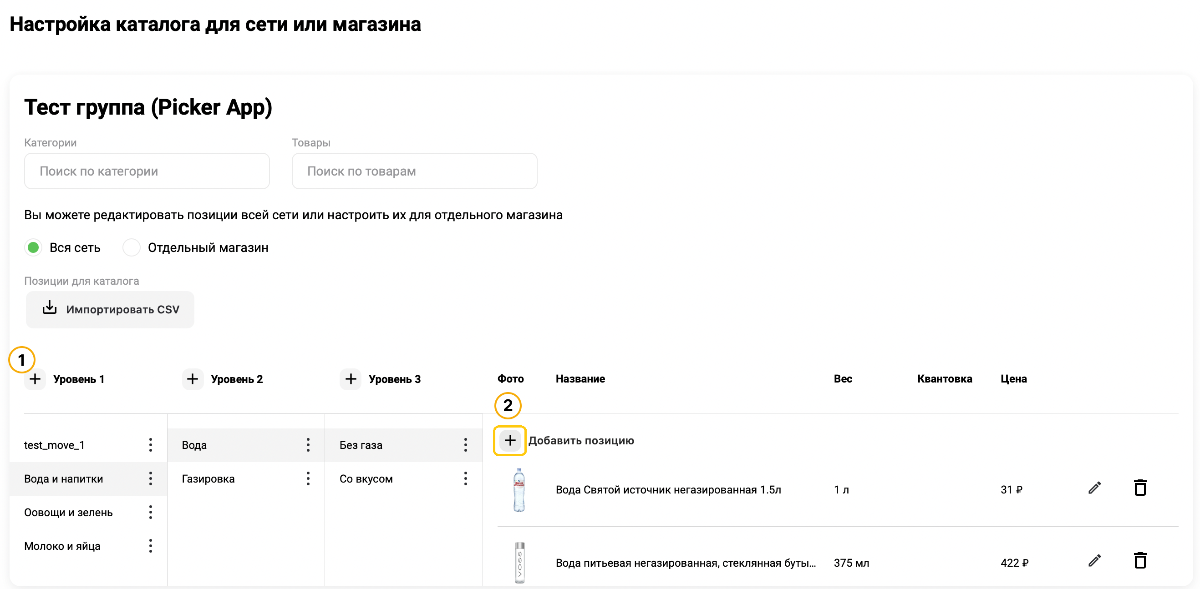Focus the Поиск по категории field
The width and height of the screenshot is (1200, 589).
tap(147, 171)
